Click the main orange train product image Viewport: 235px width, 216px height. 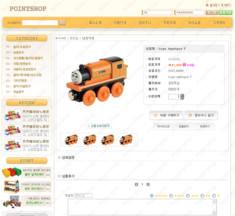click(97, 81)
